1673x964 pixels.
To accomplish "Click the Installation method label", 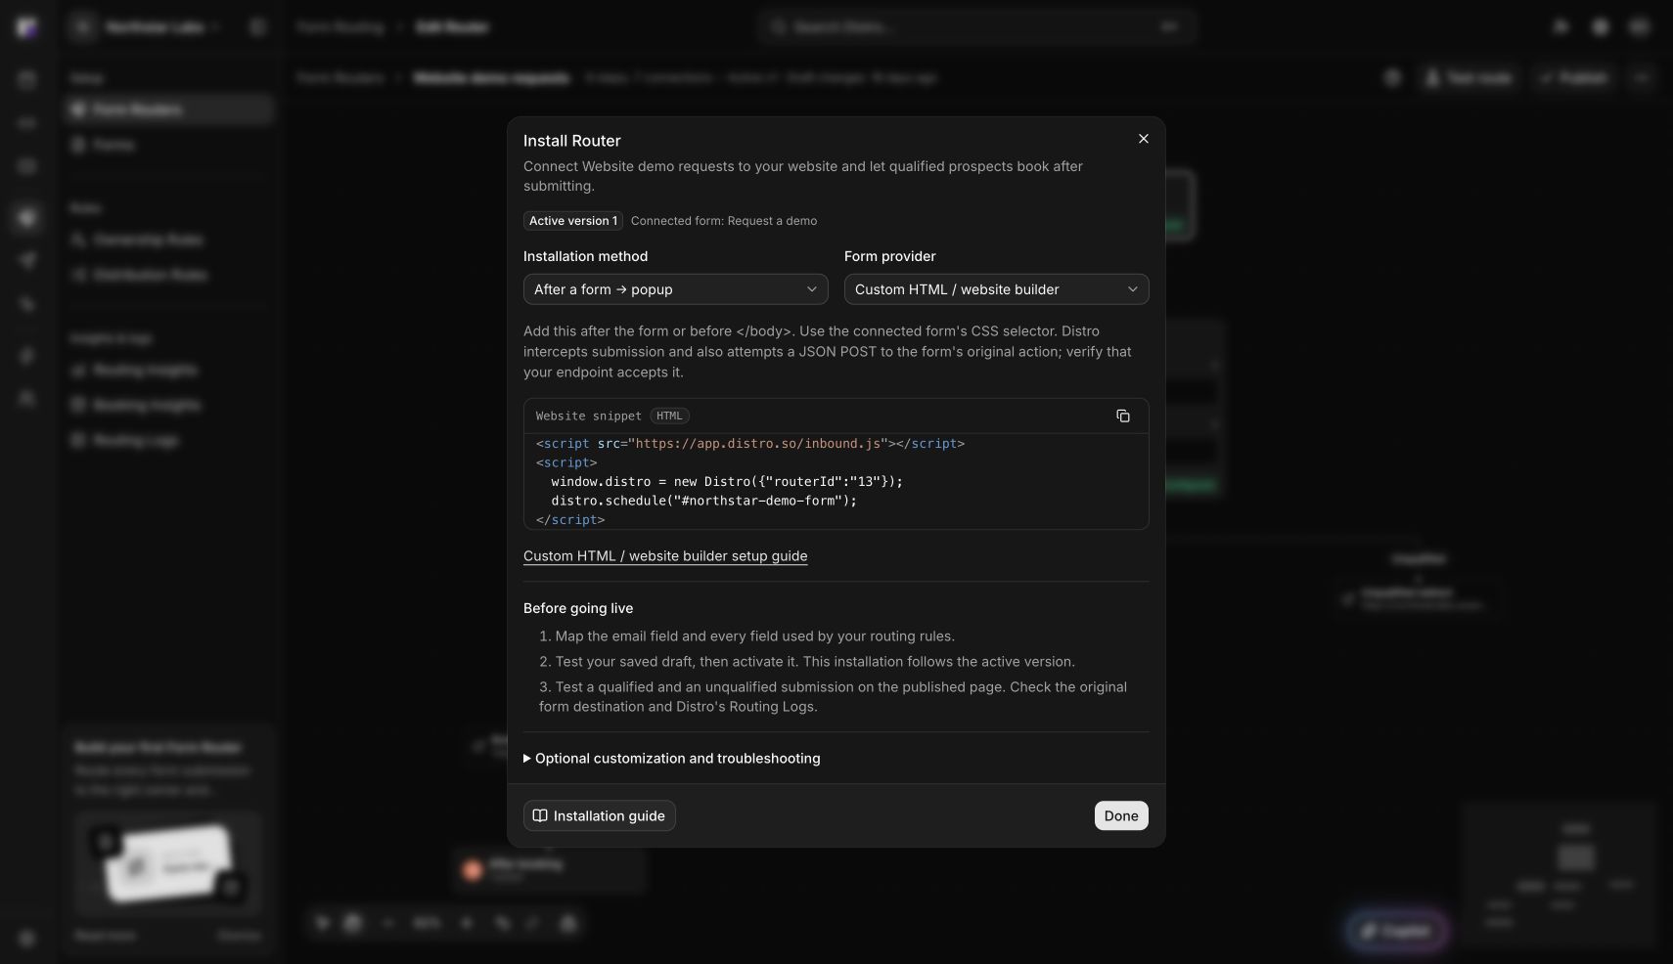I will coord(585,256).
